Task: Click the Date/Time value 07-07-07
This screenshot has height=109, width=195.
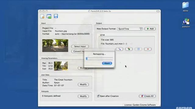Action: coord(59,85)
